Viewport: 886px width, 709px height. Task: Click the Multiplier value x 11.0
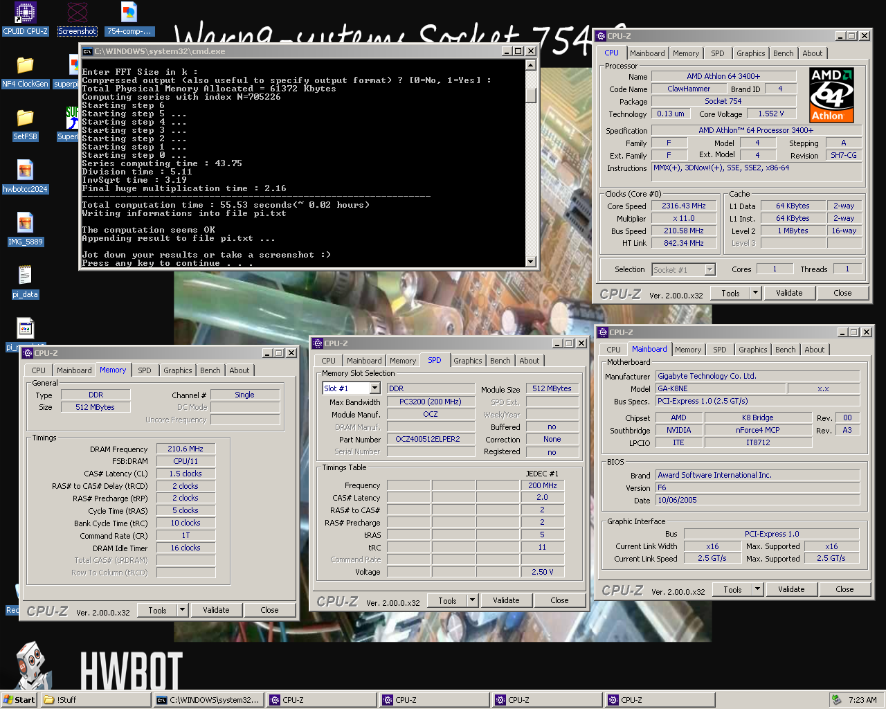pos(684,218)
